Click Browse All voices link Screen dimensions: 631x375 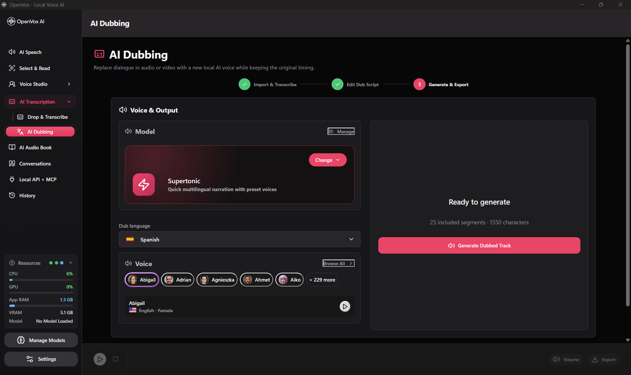339,263
